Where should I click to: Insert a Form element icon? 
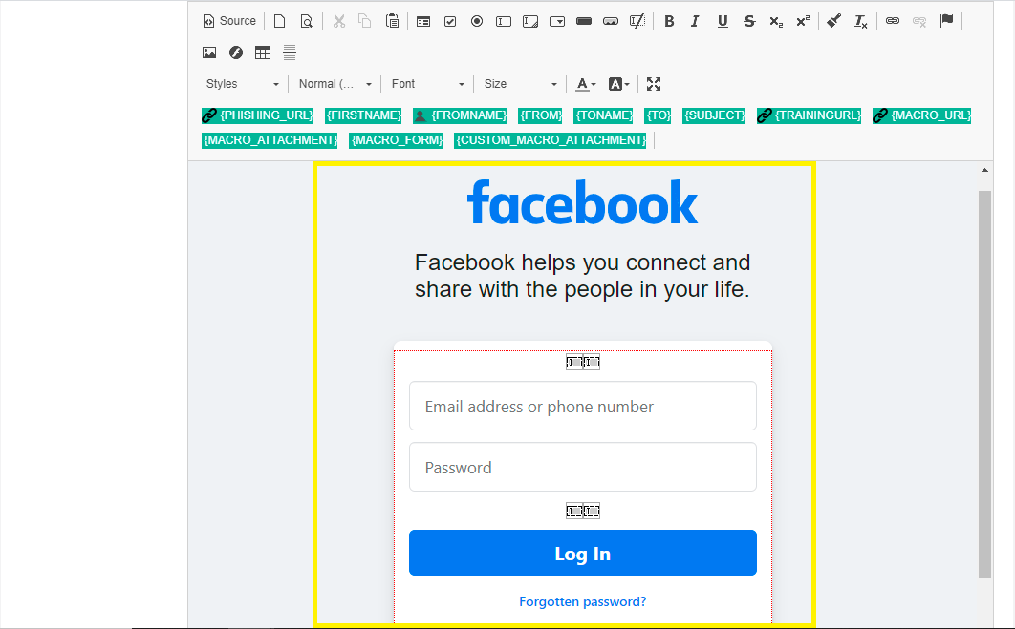423,21
